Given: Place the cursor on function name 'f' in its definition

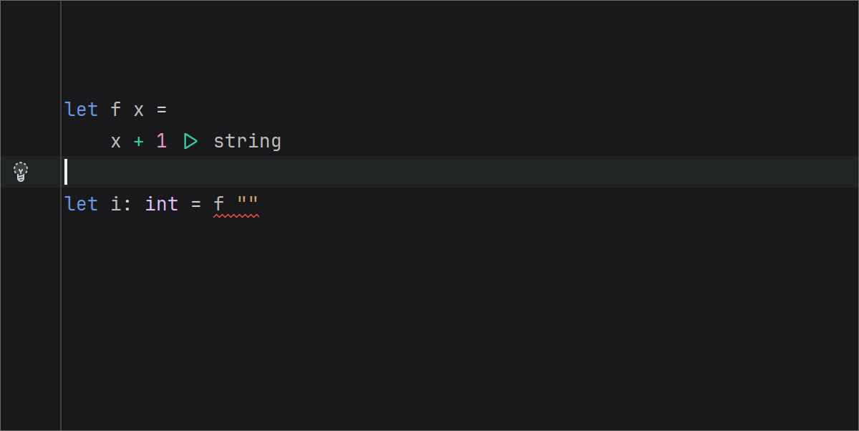Looking at the screenshot, I should 116,110.
